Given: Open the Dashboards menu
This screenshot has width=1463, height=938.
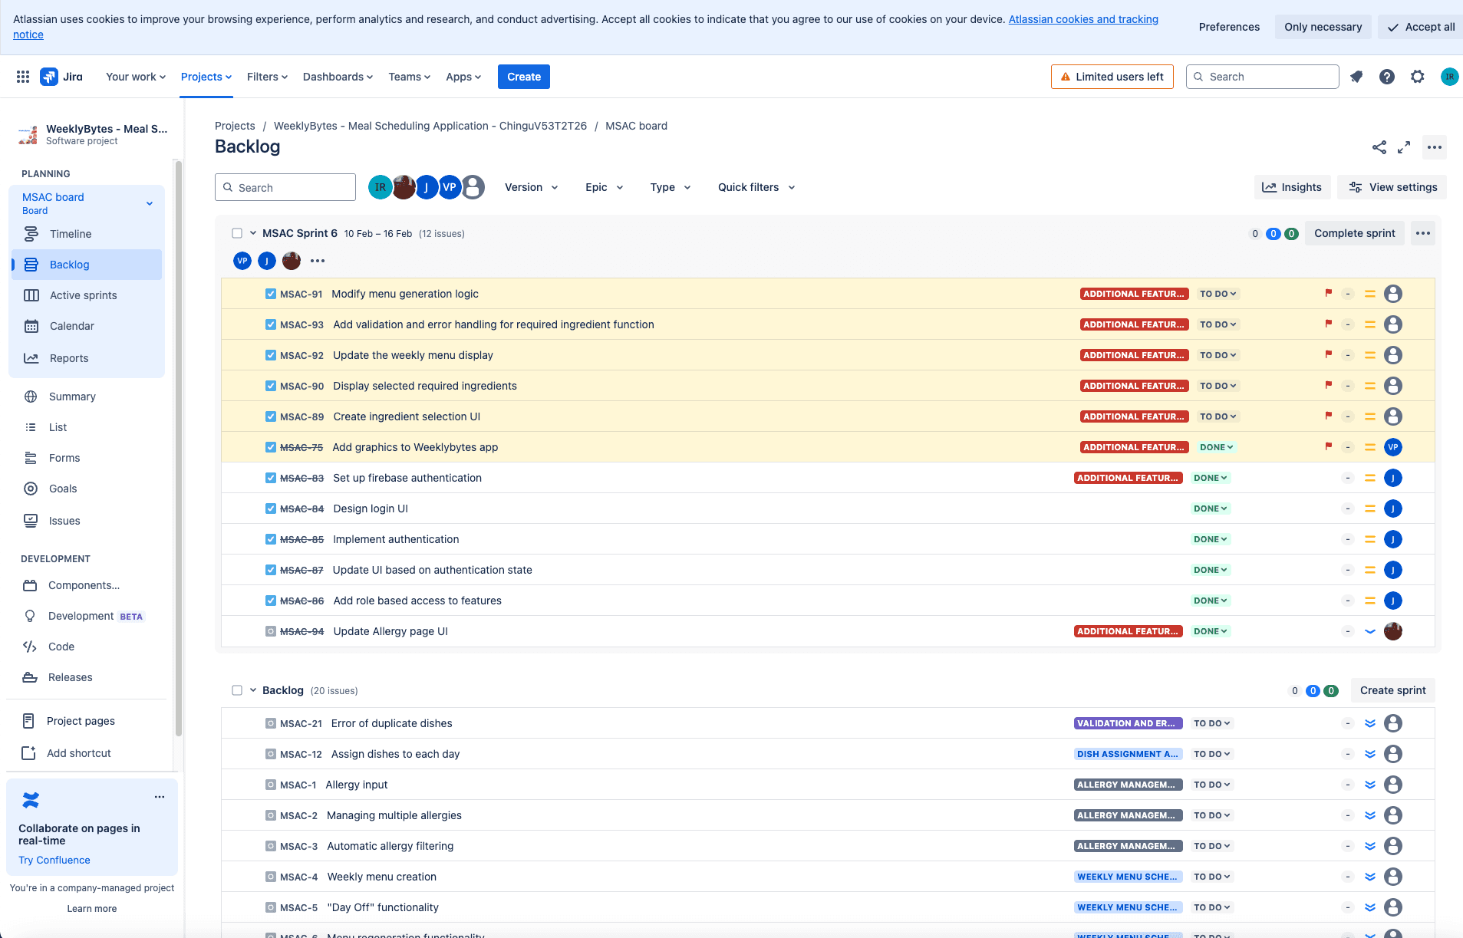Looking at the screenshot, I should (x=338, y=77).
